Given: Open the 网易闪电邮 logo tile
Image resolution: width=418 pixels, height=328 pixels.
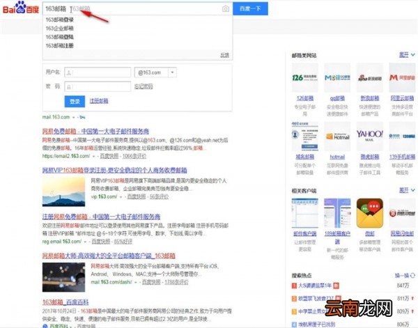Looking at the screenshot, I should point(402,213).
